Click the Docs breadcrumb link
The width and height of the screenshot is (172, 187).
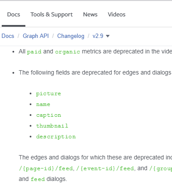[x=8, y=36]
